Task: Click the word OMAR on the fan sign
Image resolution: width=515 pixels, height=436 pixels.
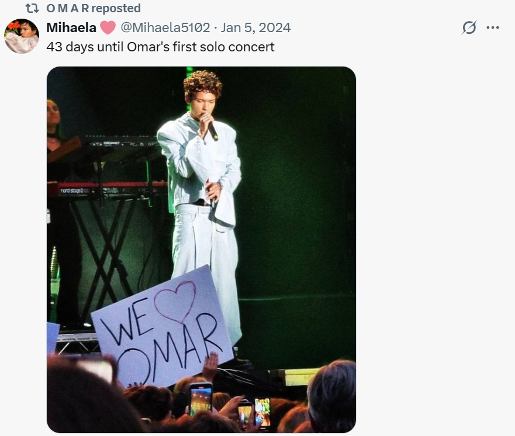Action: coord(170,344)
